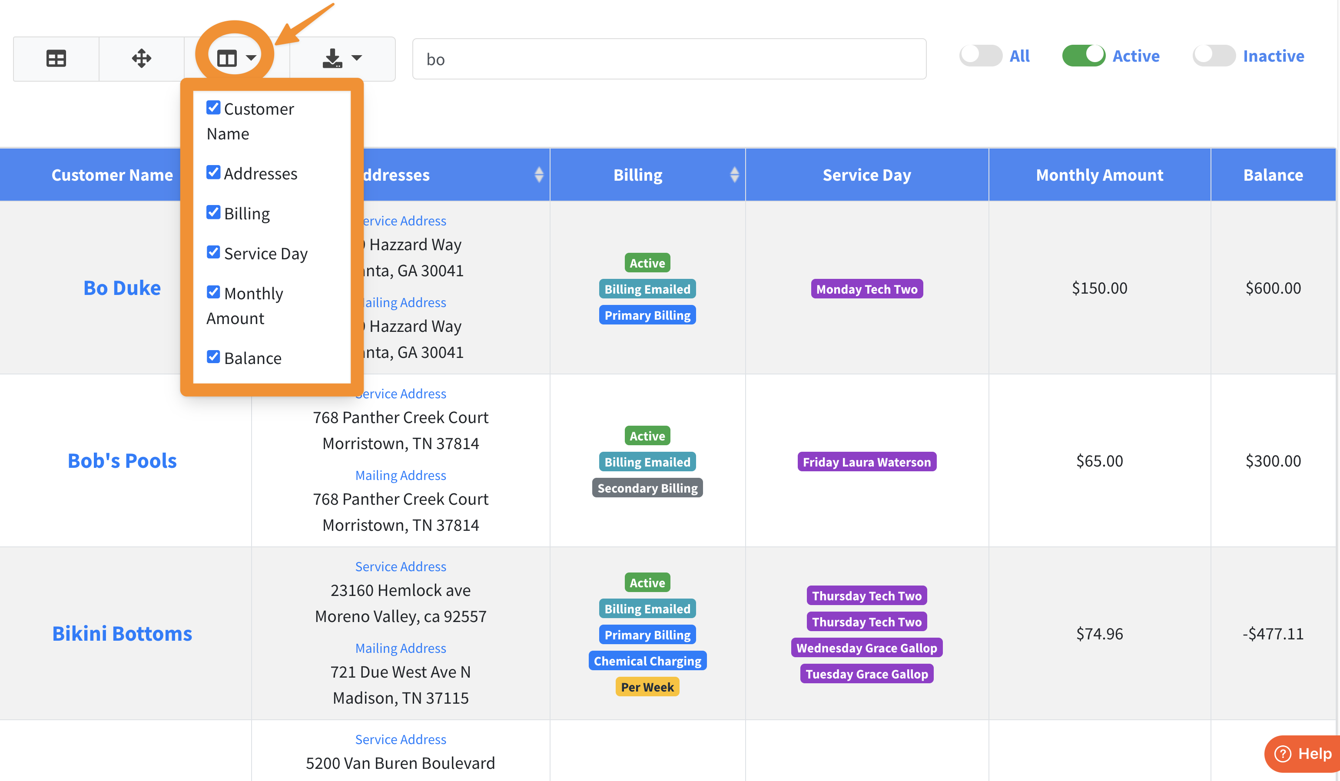Open the Bo Duke customer record
Viewport: 1340px width, 781px height.
[x=122, y=288]
